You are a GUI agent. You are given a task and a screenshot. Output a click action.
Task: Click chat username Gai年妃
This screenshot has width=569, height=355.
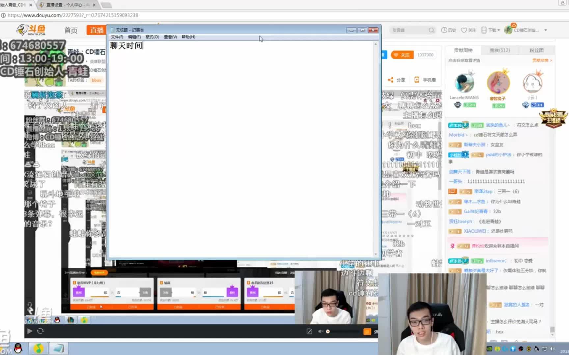coord(475,211)
